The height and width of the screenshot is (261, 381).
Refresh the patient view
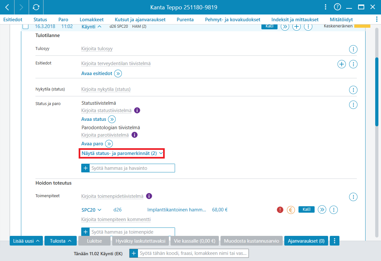pyautogui.click(x=36, y=7)
